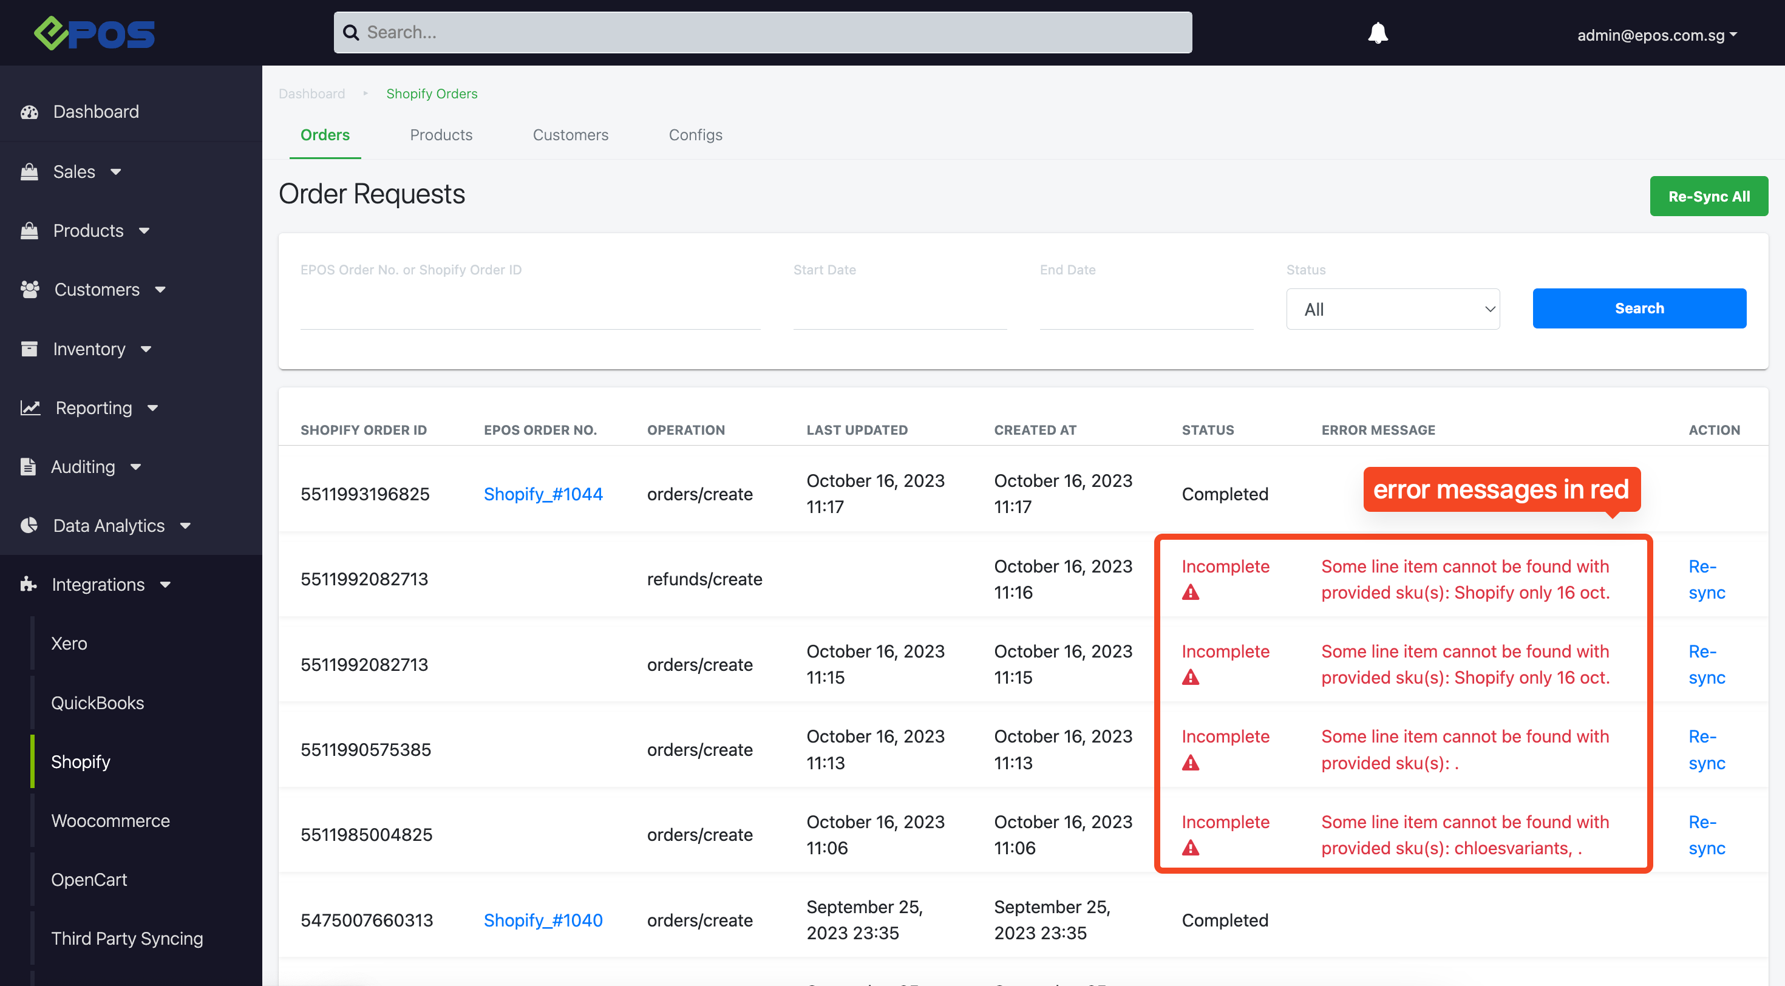Click the Integrations puzzle icon
Image resolution: width=1785 pixels, height=986 pixels.
pos(29,584)
